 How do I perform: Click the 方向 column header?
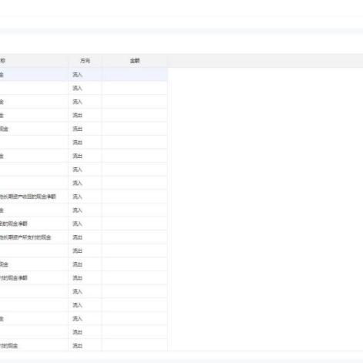85,61
